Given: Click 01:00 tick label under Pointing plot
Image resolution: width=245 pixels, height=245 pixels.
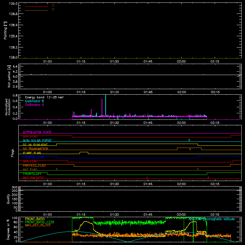Looking at the screenshot, I should point(47,62).
